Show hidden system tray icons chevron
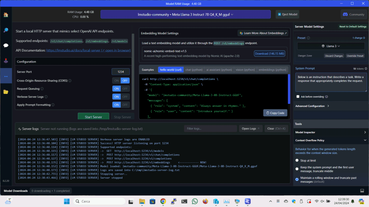The image size is (369, 207). pyautogui.click(x=270, y=201)
